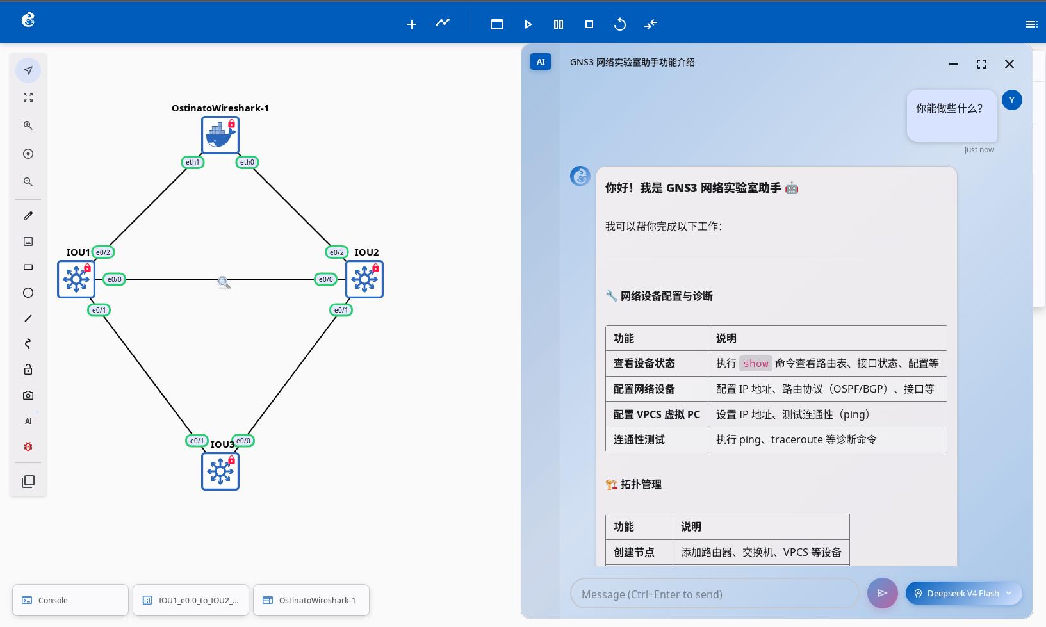
Task: Select the IOU2 switch node
Action: pos(364,279)
